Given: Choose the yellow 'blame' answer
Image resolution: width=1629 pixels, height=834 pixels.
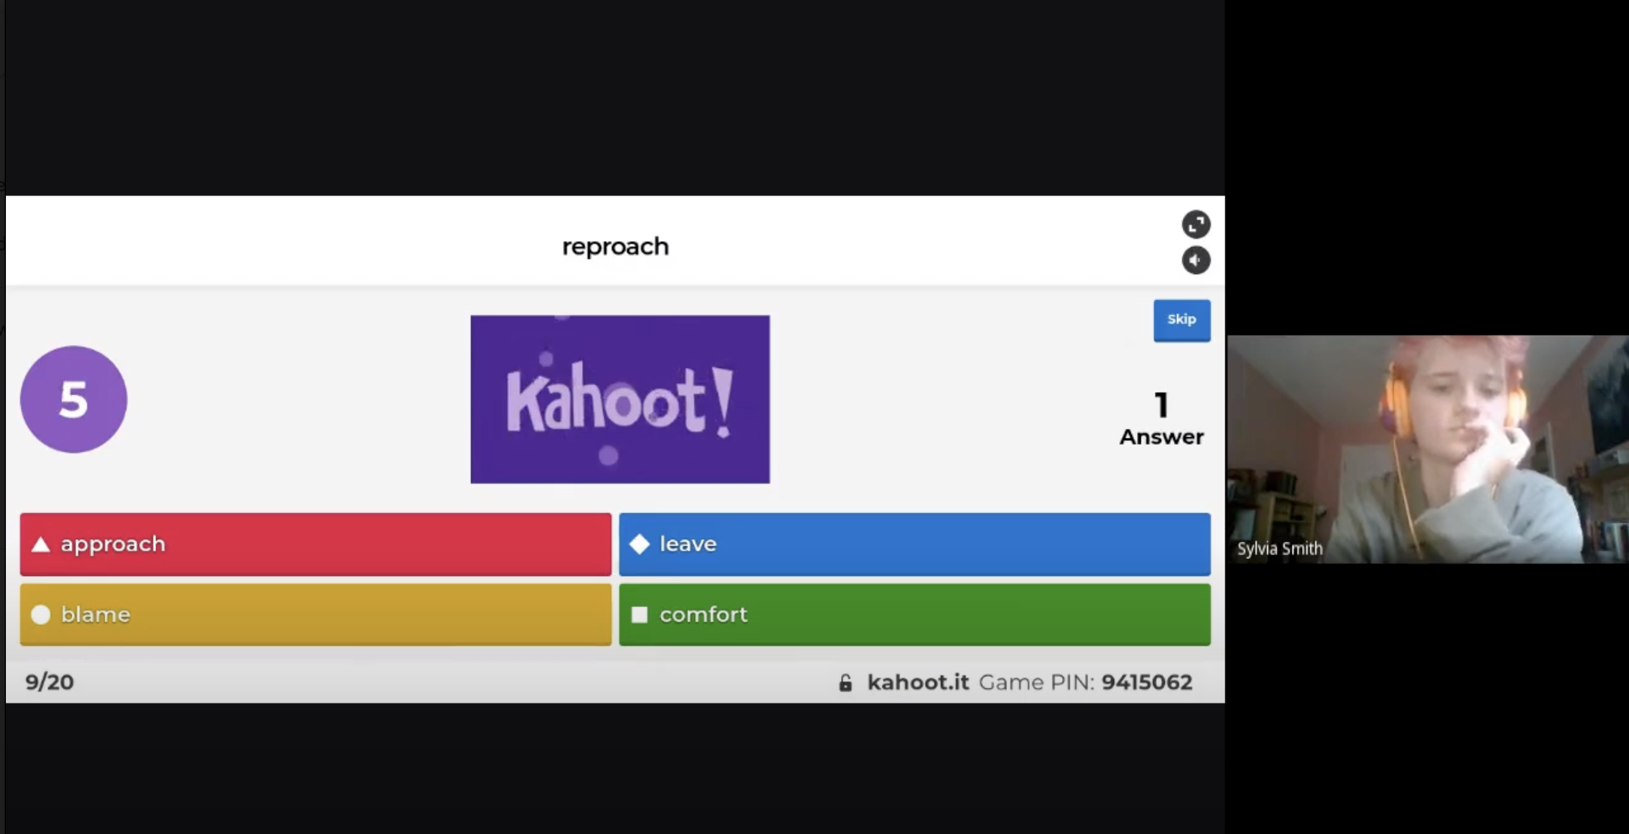Looking at the screenshot, I should pos(315,614).
